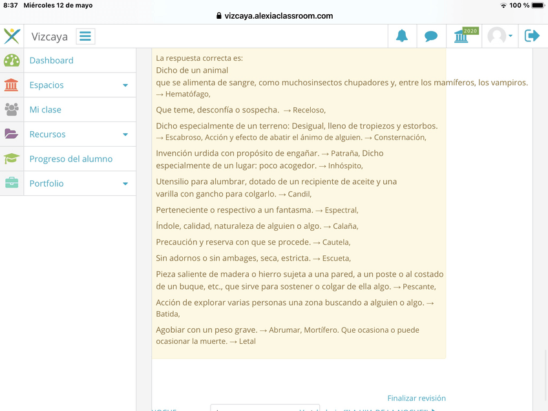This screenshot has height=411, width=548.
Task: Click the graduation cap Progreso icon
Action: click(12, 159)
